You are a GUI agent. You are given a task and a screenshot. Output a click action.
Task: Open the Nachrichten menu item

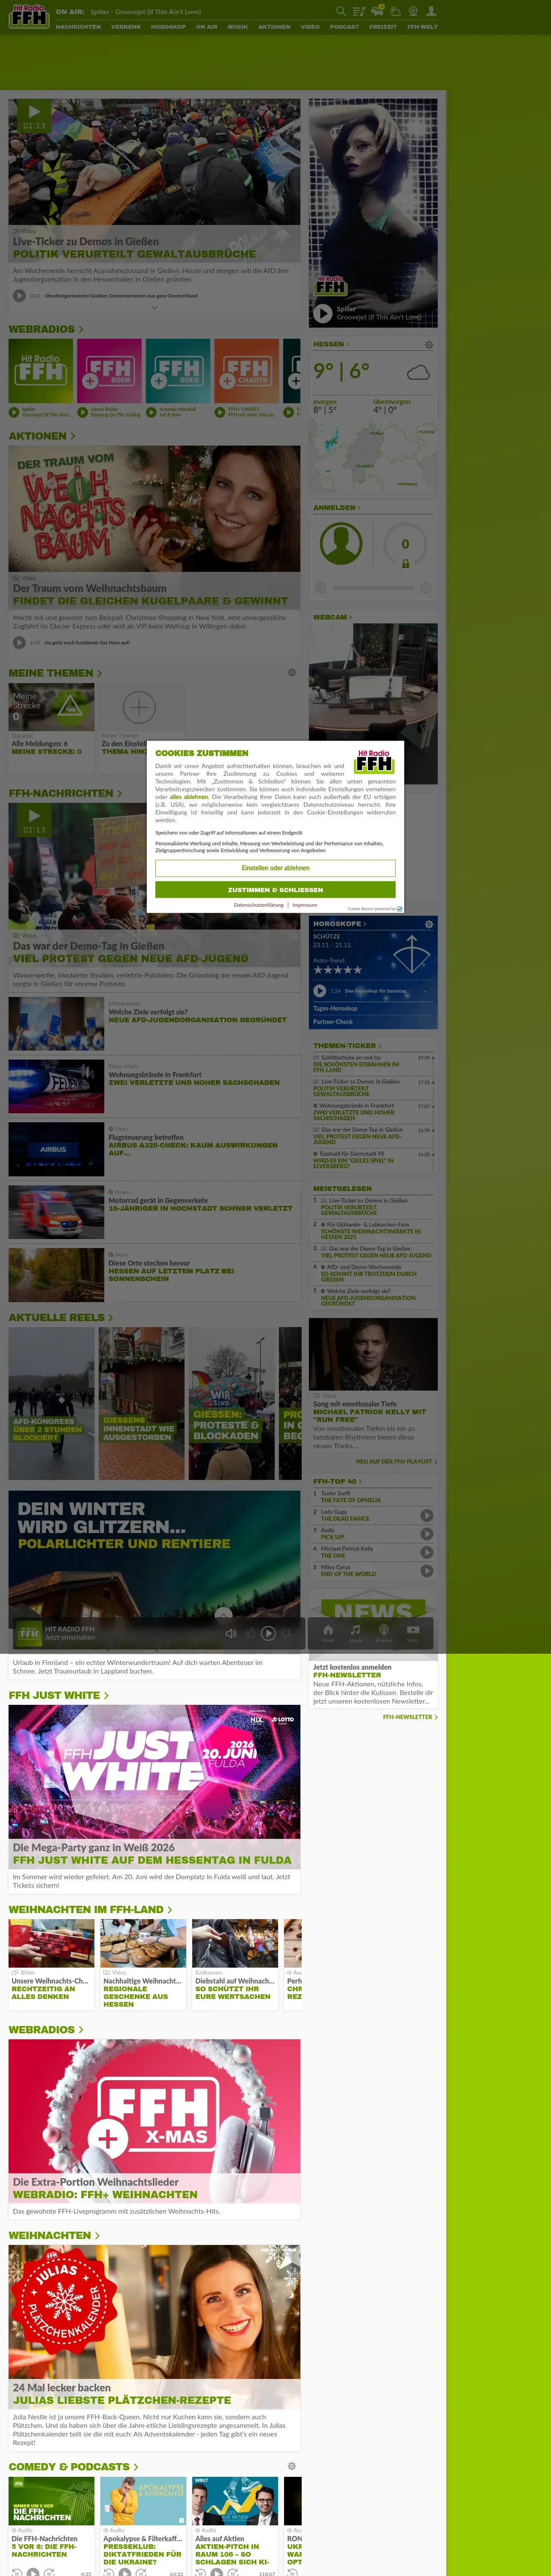[78, 27]
